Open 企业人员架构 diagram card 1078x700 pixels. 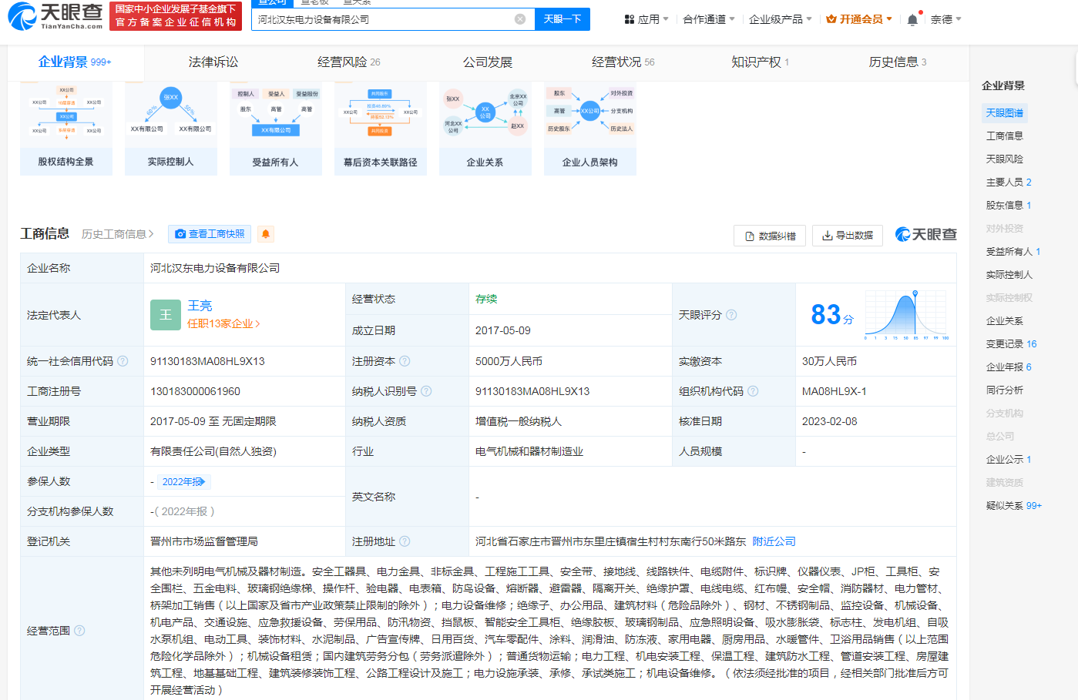tap(590, 129)
